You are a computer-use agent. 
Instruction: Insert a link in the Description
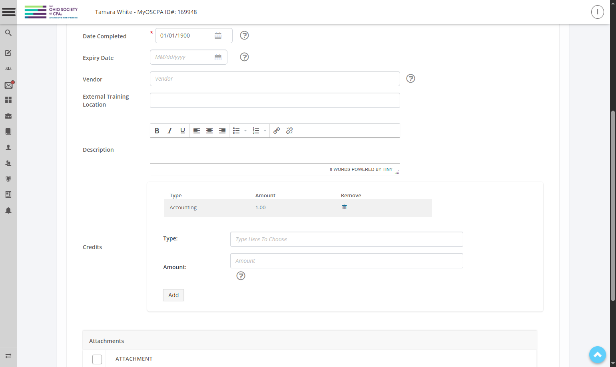point(277,131)
